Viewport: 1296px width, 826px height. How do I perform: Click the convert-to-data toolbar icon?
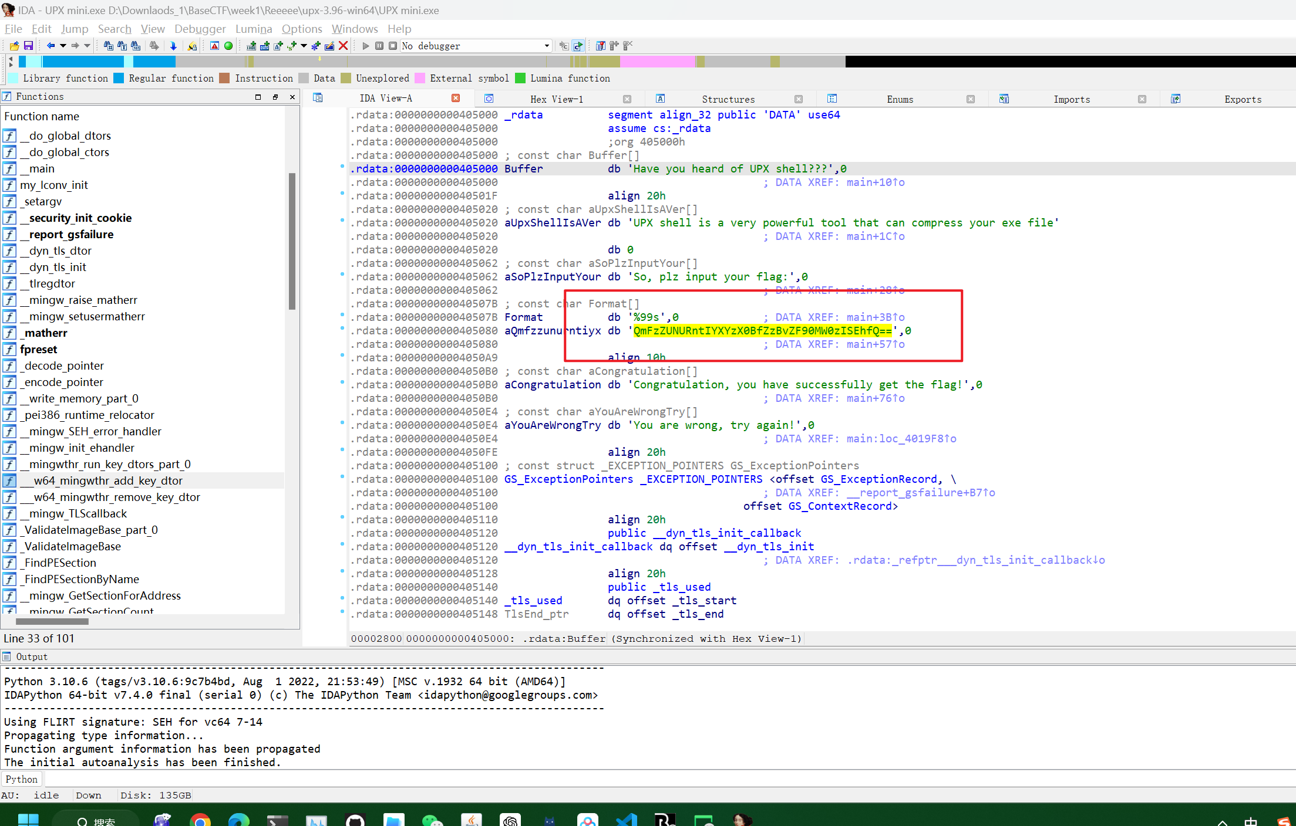coord(265,46)
